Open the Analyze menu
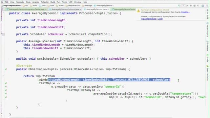Screen dimensions: 210x118 [36, 2]
